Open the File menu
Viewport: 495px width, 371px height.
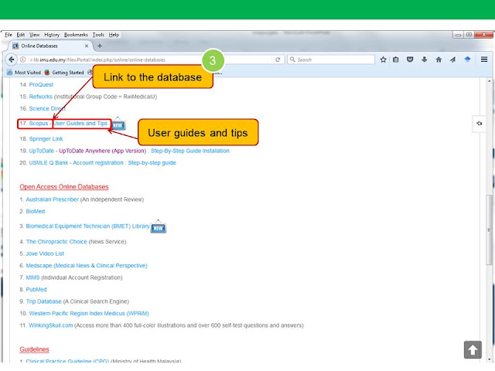[x=9, y=35]
